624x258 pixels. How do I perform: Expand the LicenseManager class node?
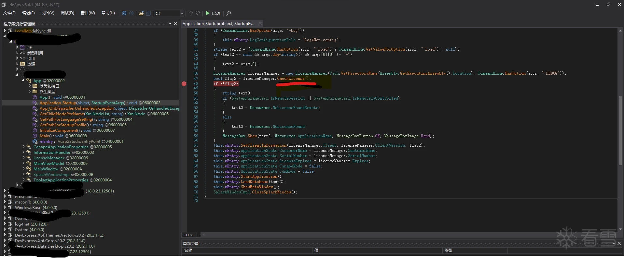(x=23, y=158)
